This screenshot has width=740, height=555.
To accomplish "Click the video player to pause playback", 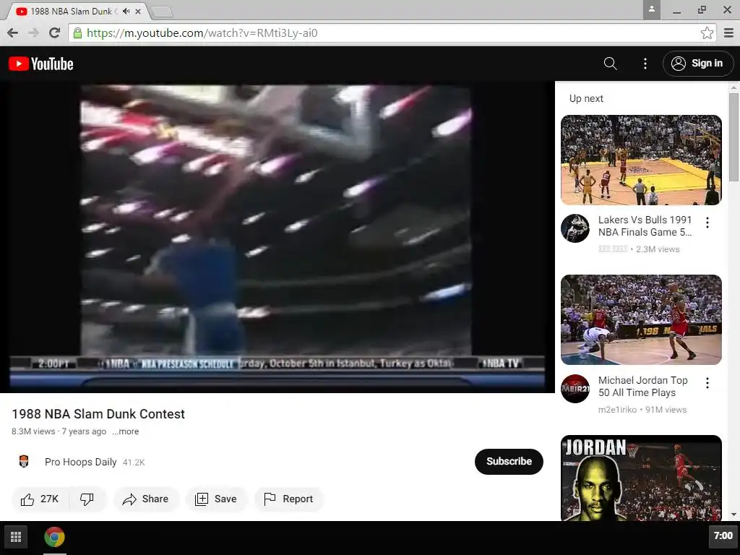I will [277, 237].
